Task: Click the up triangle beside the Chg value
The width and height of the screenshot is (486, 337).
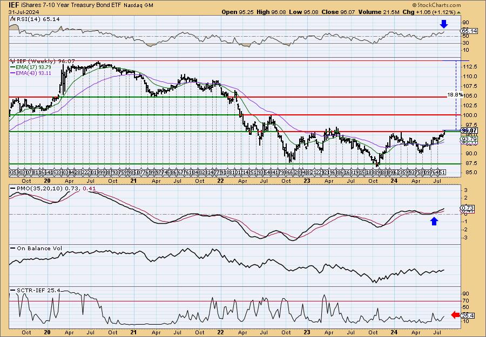Action: pyautogui.click(x=458, y=12)
